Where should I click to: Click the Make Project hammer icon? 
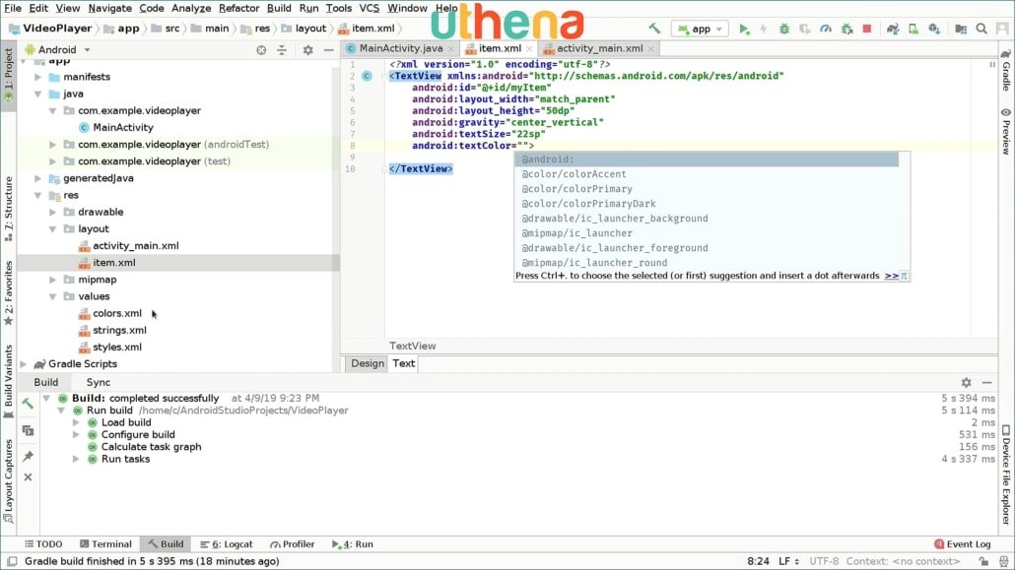tap(654, 29)
